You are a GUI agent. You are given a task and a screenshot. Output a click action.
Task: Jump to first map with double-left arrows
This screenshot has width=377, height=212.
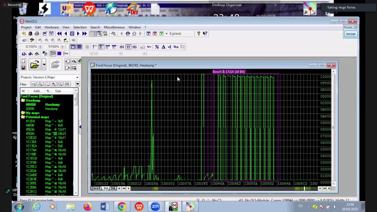coord(59,34)
